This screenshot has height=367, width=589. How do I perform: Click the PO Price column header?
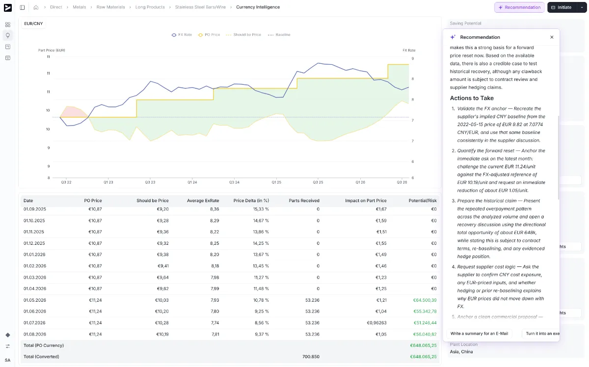(93, 201)
